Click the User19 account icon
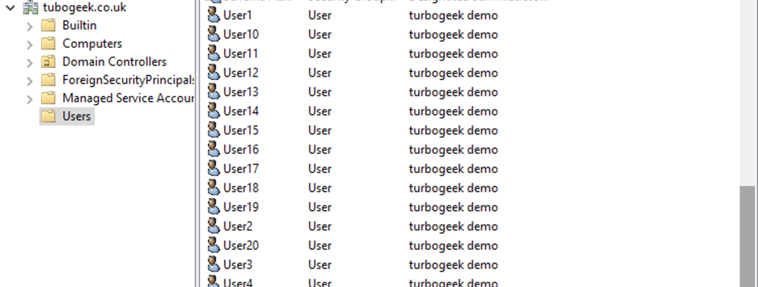758x287 pixels. point(214,207)
